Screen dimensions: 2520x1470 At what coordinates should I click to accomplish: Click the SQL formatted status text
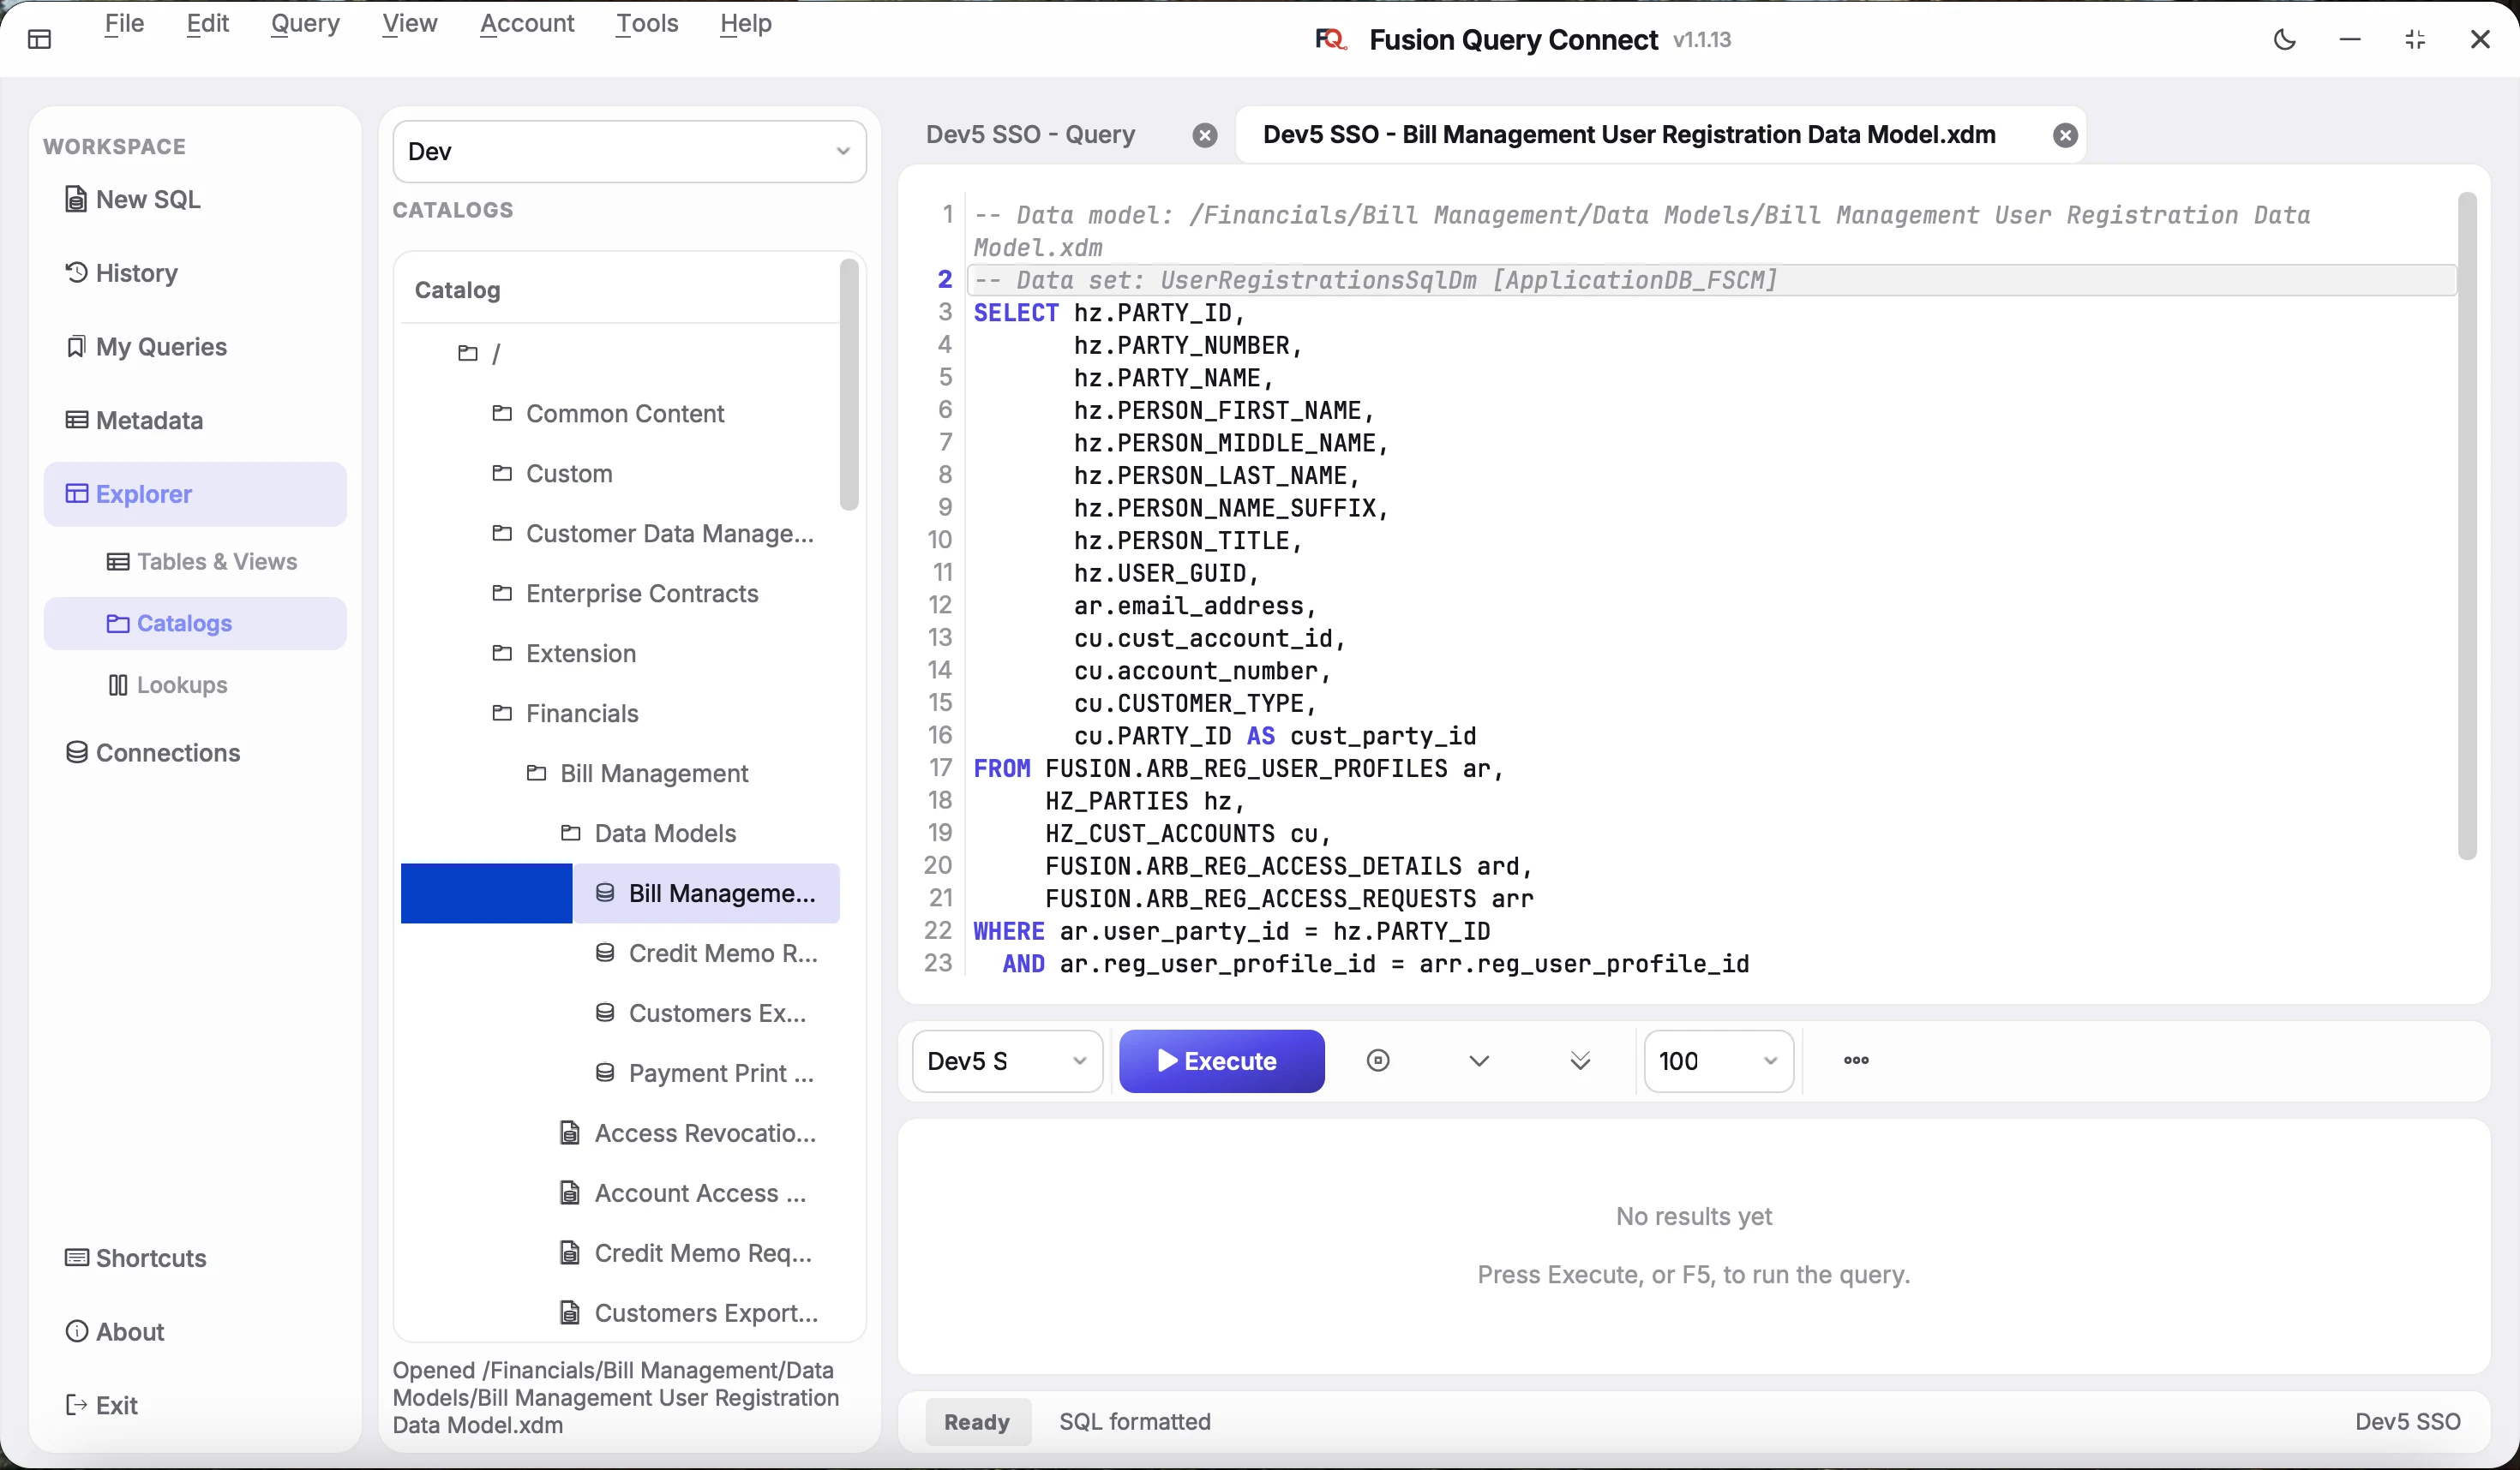(x=1134, y=1422)
